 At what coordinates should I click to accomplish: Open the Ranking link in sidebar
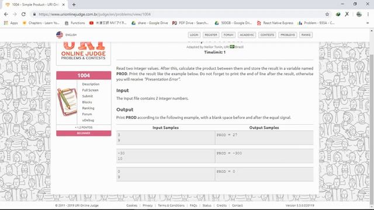click(x=88, y=108)
